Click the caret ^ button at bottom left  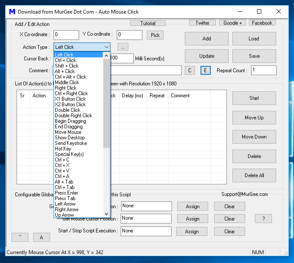coord(20,237)
